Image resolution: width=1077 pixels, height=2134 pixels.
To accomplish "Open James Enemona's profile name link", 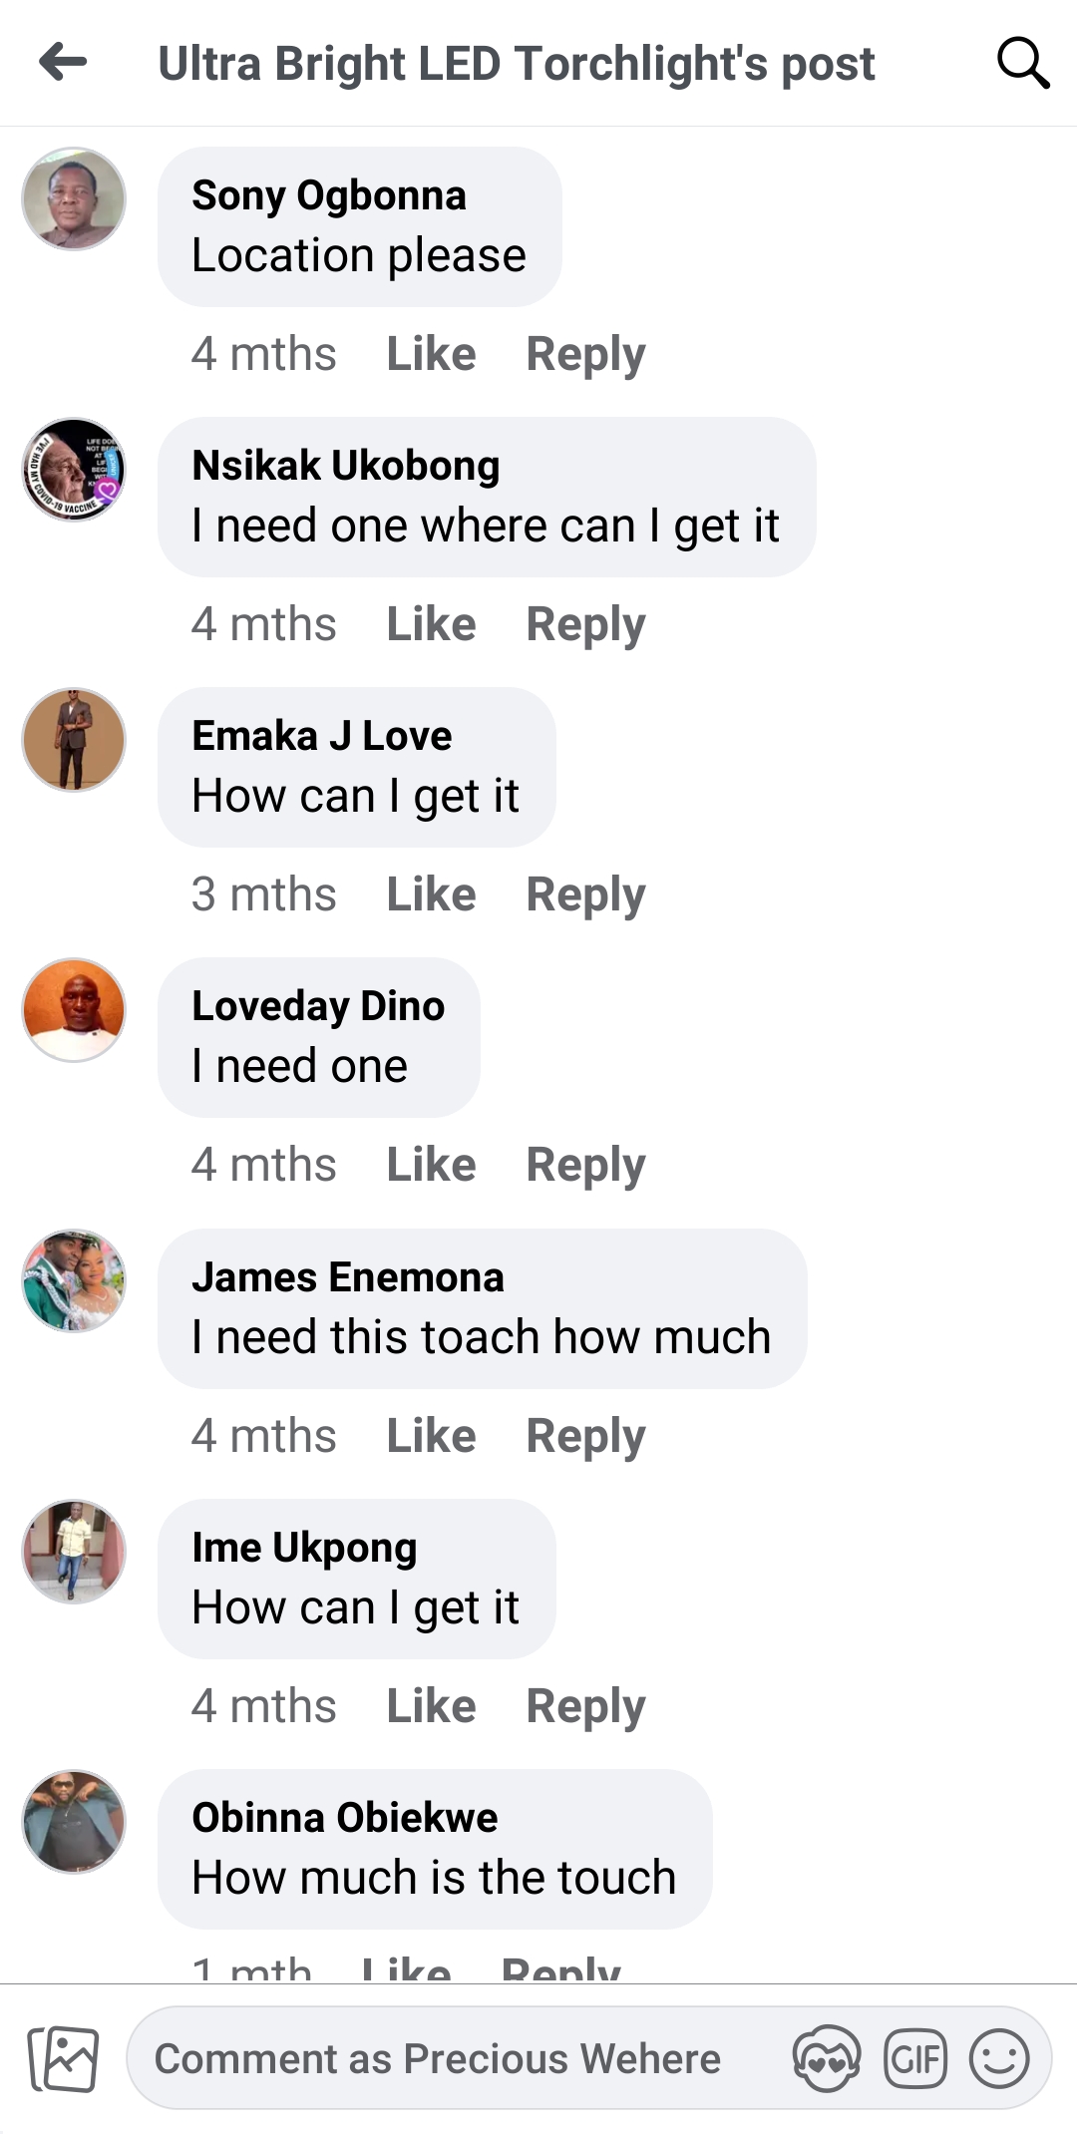I will [348, 1277].
